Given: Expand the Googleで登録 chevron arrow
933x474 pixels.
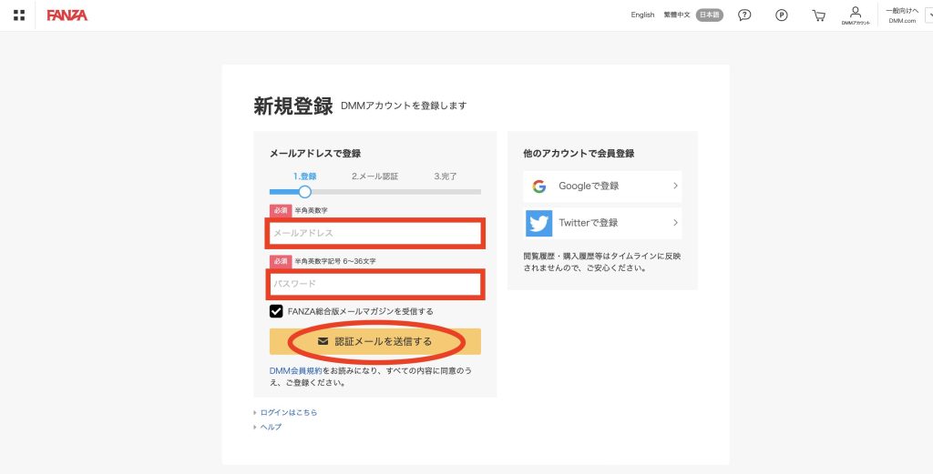Looking at the screenshot, I should click(x=675, y=187).
